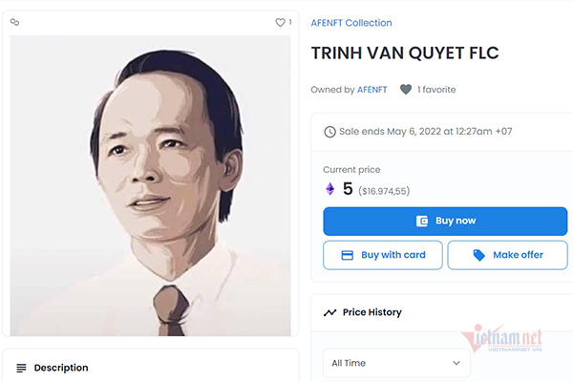Favorite the NFT with the heart above the image

[x=280, y=22]
